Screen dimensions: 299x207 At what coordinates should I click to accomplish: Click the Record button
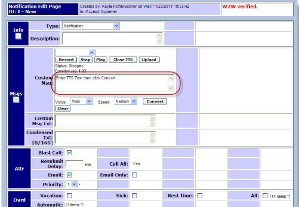point(66,60)
